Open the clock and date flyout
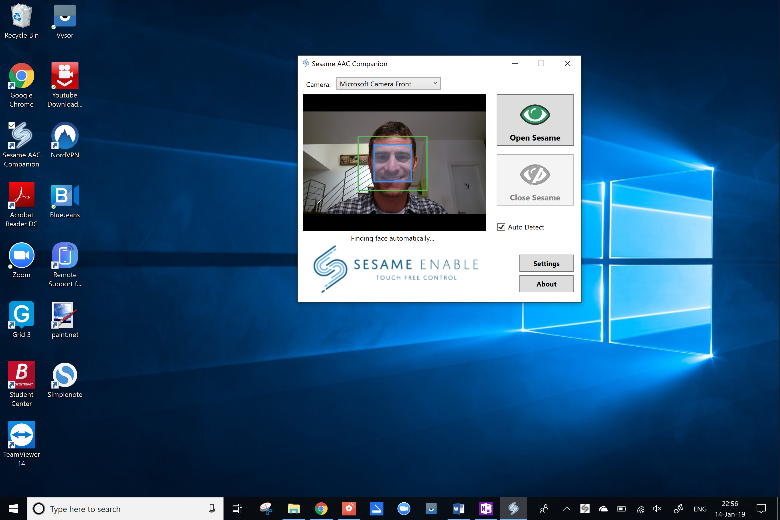Image resolution: width=780 pixels, height=520 pixels. [730, 509]
